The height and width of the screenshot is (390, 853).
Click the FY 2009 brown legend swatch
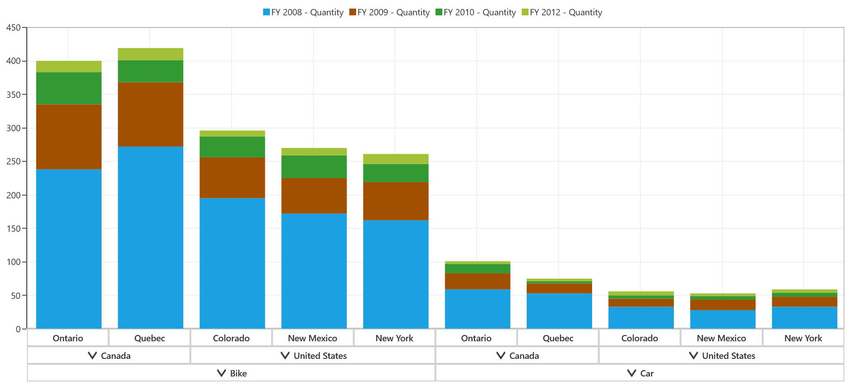353,12
